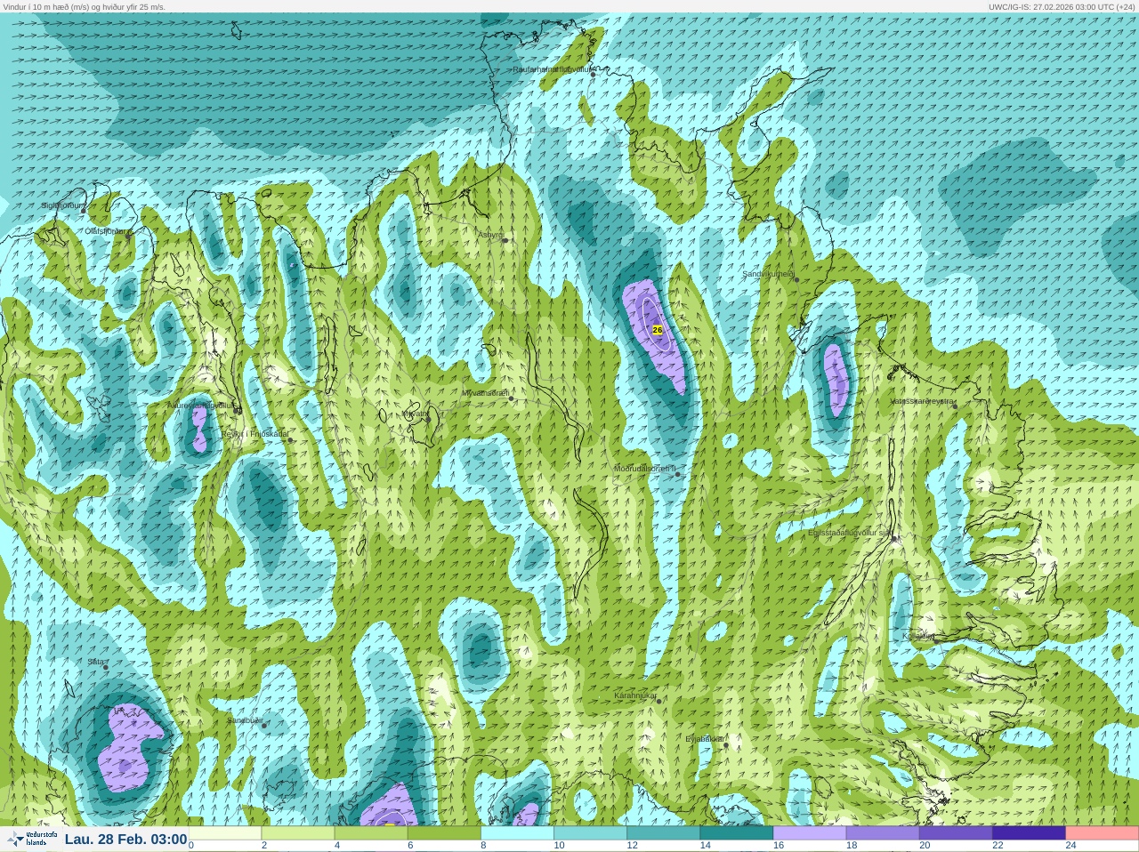Screen dimensions: 1139x852
Task: Click legend scale value 12
Action: coord(632,846)
